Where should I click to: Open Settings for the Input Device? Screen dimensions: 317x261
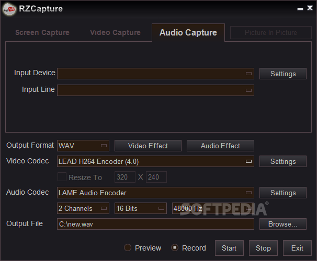(x=283, y=74)
